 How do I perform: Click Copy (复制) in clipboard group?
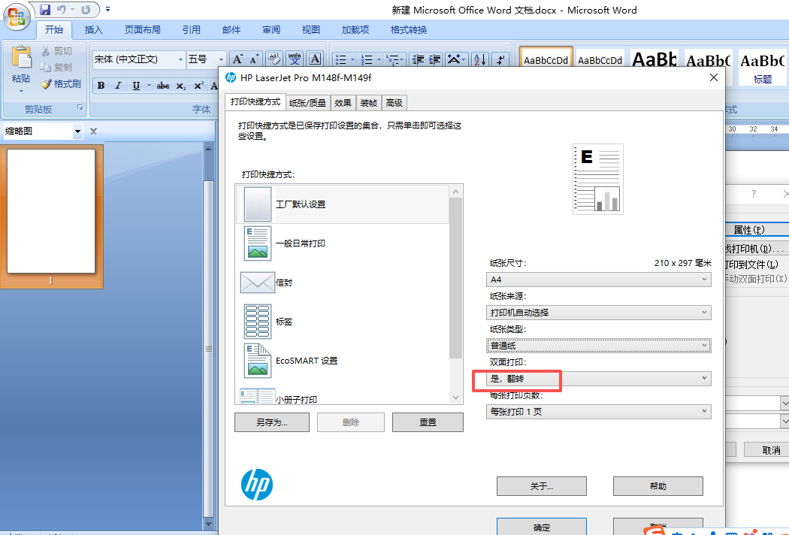[56, 68]
